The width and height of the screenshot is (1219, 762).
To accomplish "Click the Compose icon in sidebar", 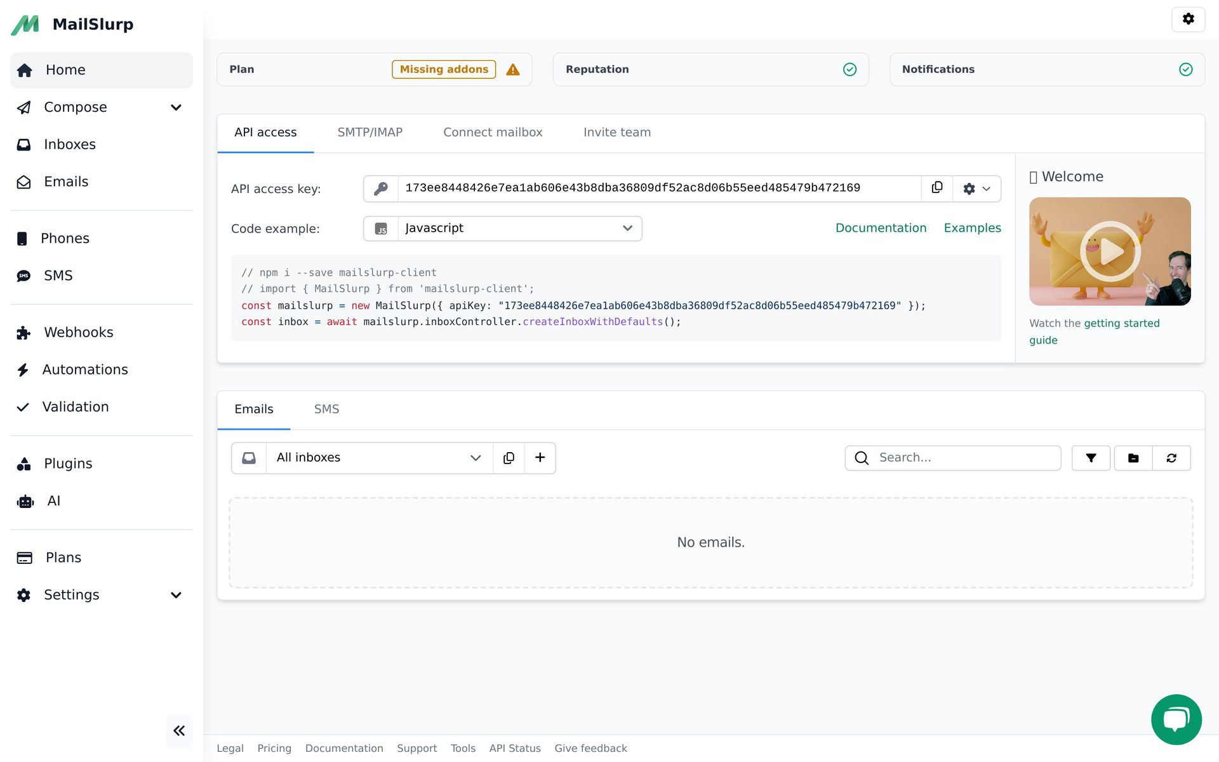I will (25, 107).
